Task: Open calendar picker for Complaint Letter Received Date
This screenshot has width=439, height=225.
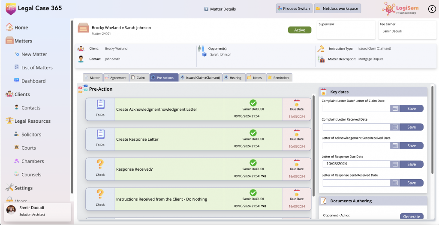Action: pos(395,127)
